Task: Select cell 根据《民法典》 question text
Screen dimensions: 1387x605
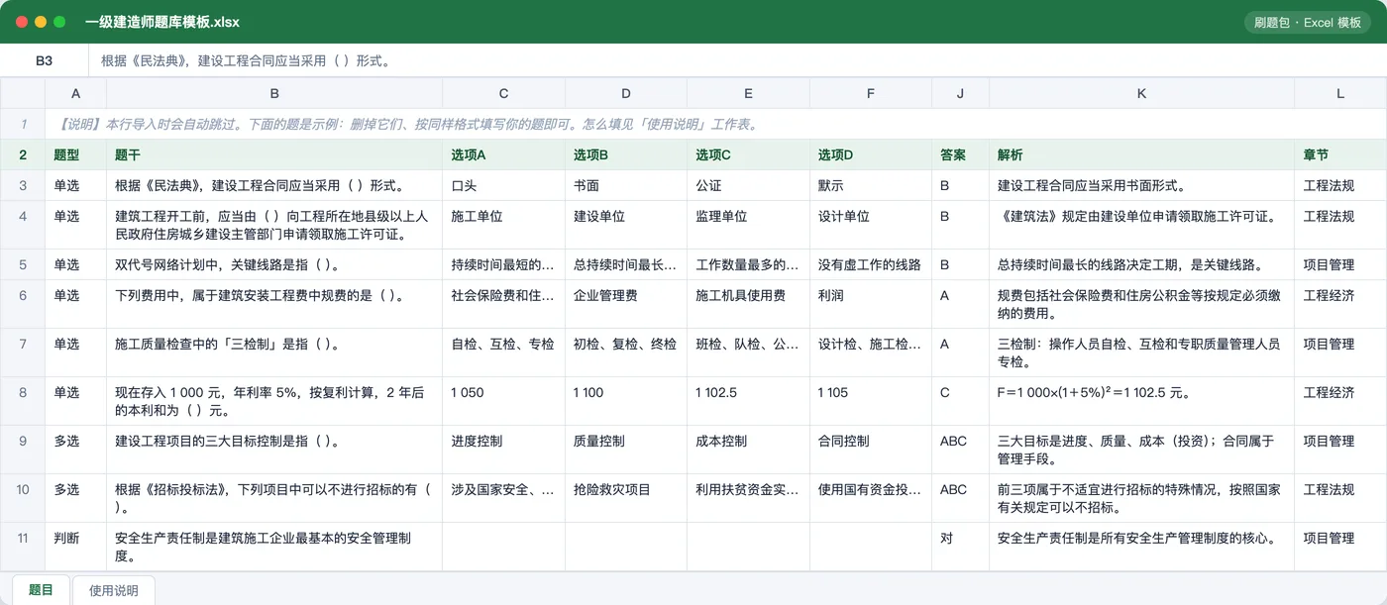Action: pyautogui.click(x=274, y=185)
